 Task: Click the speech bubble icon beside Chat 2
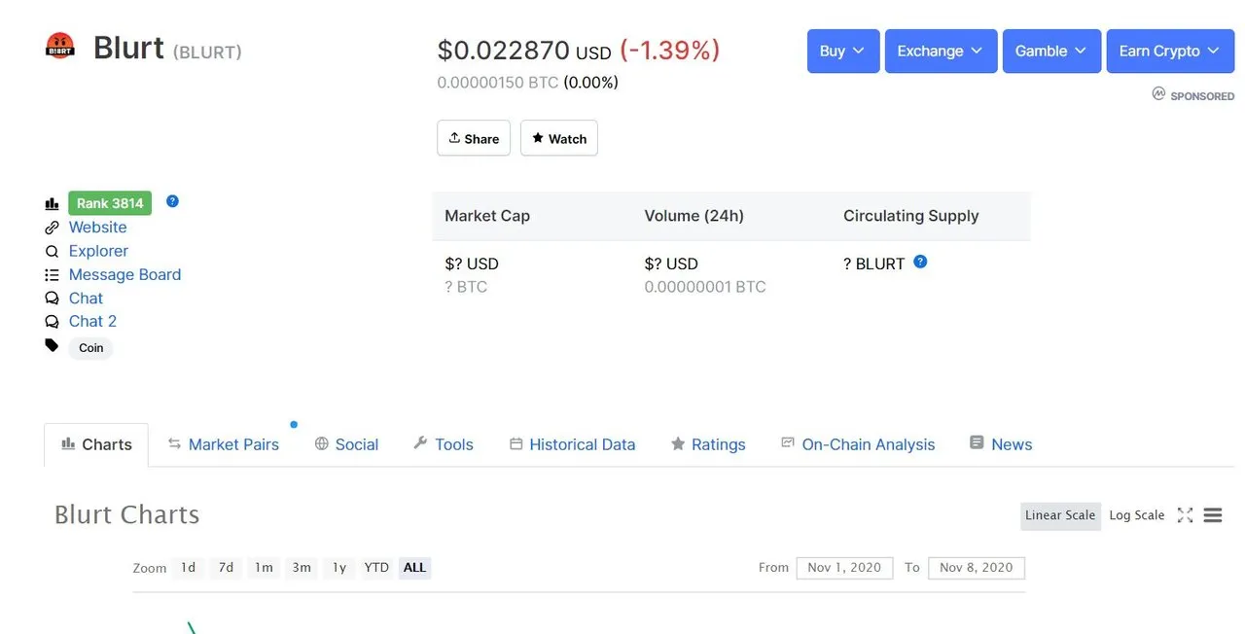(52, 322)
